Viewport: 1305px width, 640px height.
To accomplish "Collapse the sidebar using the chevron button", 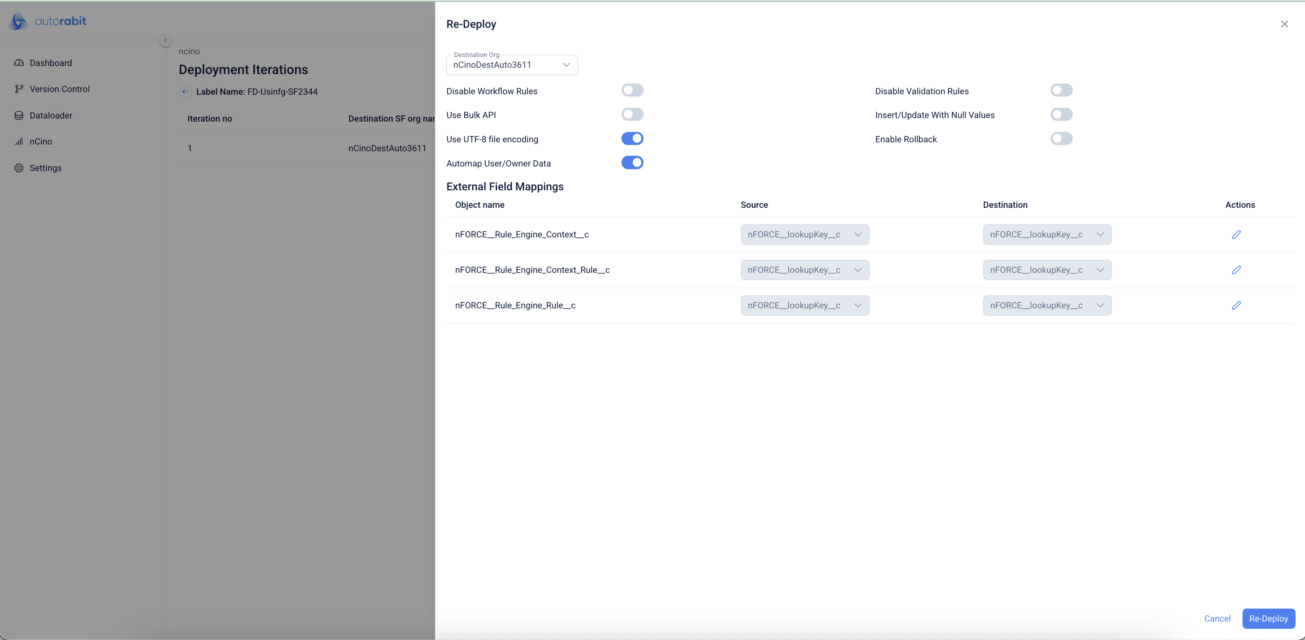I will [165, 40].
